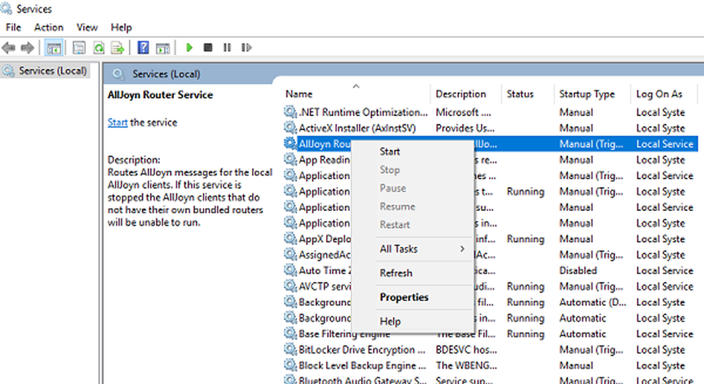The image size is (704, 384).
Task: Click the Pause Service toolbar icon
Action: (x=227, y=47)
